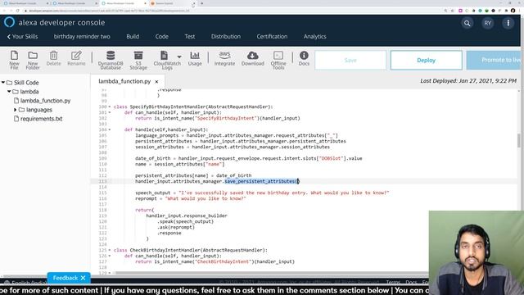Fold the SpecifyBirthdayIntentHandler class at line 100
The image size is (524, 295).
[x=110, y=107]
